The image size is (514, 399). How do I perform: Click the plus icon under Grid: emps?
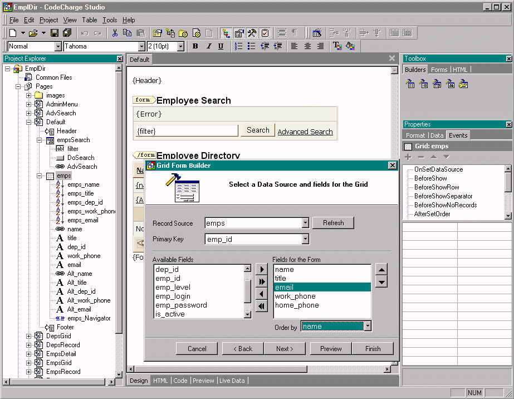click(408, 157)
